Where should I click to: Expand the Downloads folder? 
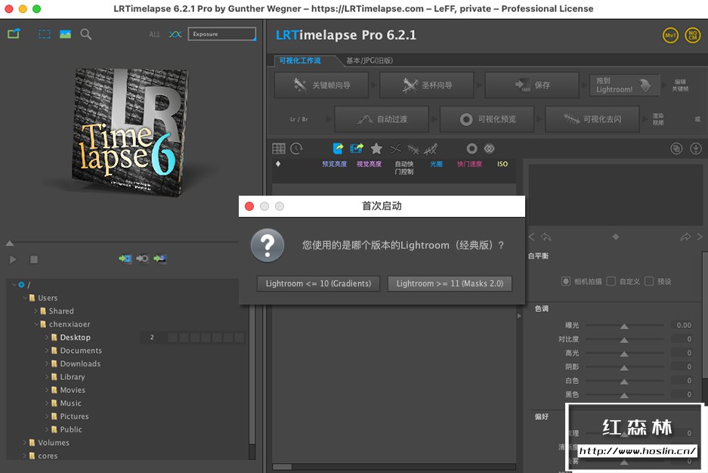tap(47, 363)
